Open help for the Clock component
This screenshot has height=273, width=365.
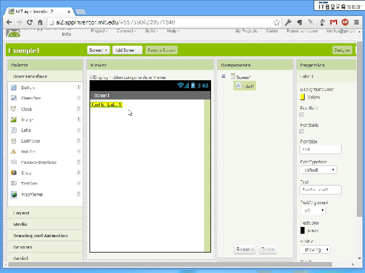pos(79,109)
